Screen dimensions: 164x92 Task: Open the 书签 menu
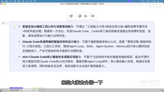(23, 1)
